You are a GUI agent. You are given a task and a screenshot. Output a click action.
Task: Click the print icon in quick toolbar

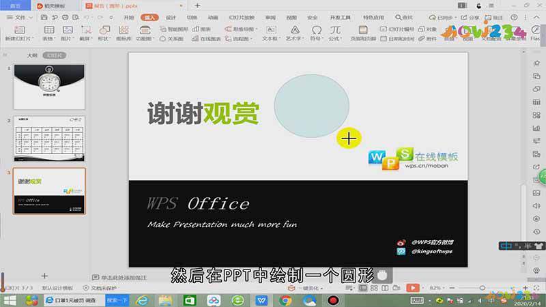point(65,17)
